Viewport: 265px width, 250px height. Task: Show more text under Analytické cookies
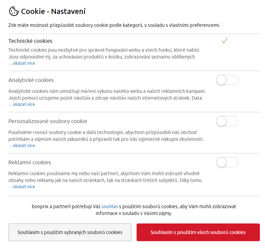coord(22,104)
